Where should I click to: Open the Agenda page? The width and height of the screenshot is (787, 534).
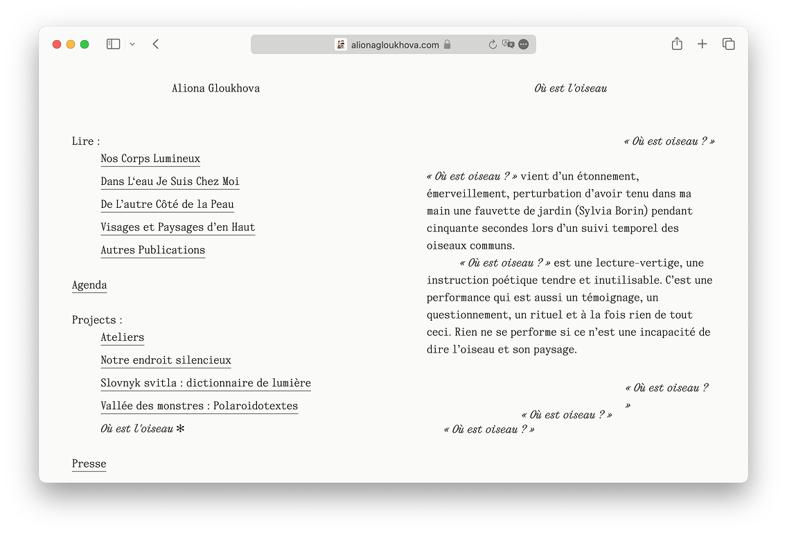(89, 285)
